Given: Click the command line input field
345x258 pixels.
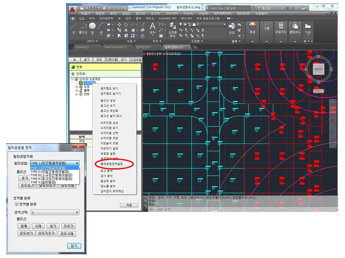Looking at the screenshot, I should point(242,209).
